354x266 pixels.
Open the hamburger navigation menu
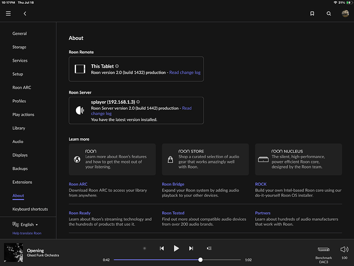pos(9,13)
